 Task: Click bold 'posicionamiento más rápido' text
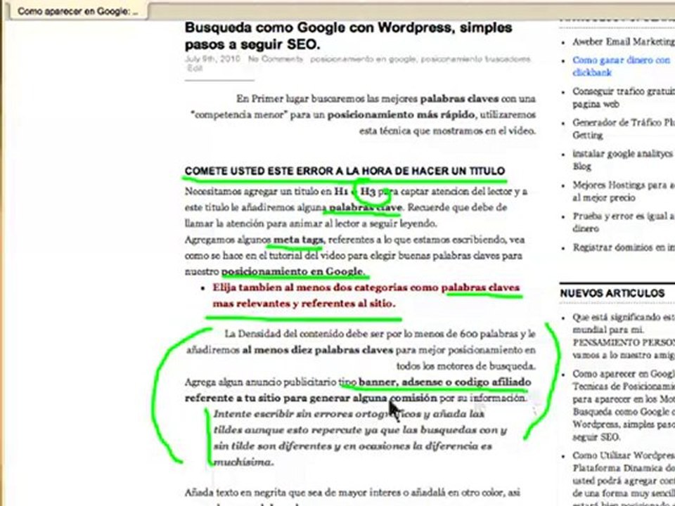pos(401,115)
